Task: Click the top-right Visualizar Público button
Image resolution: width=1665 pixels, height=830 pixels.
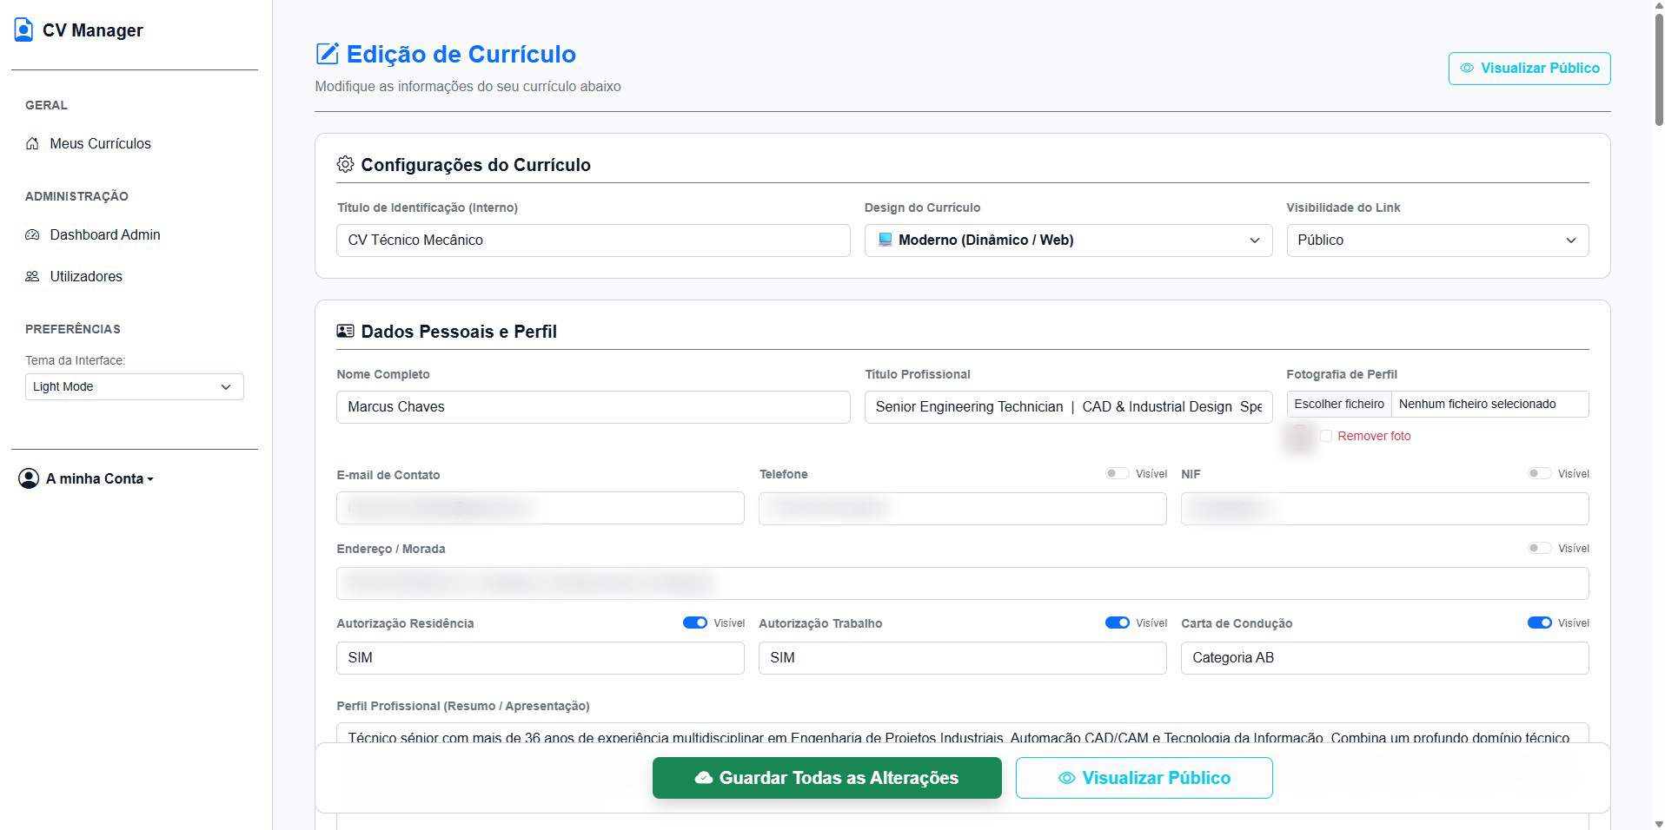Action: click(1529, 69)
